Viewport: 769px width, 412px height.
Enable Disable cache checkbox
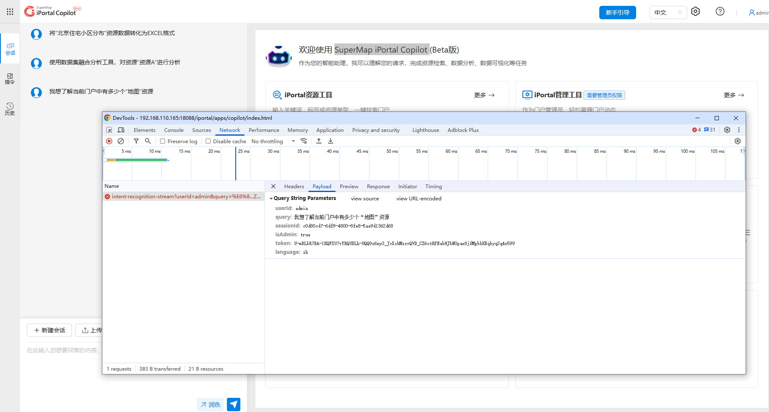(208, 141)
